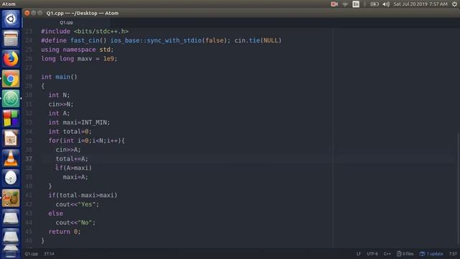Viewport: 460px width, 259px height.
Task: Open Google Chrome from the launcher
Action: coord(11,78)
